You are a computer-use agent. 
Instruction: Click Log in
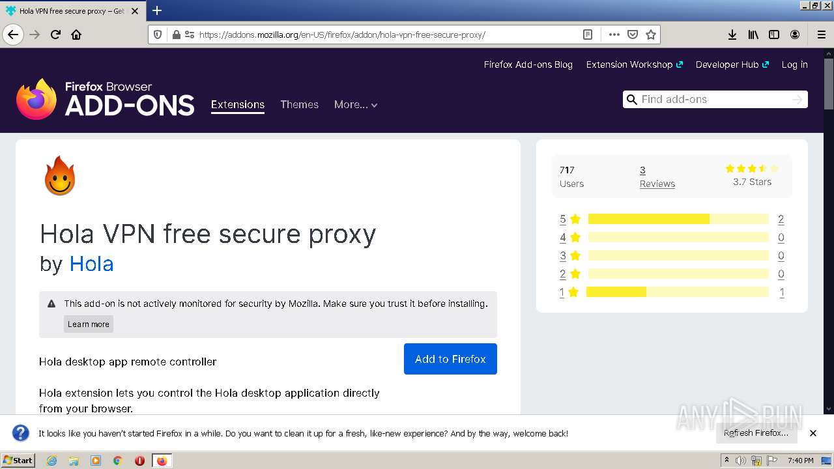pyautogui.click(x=795, y=64)
